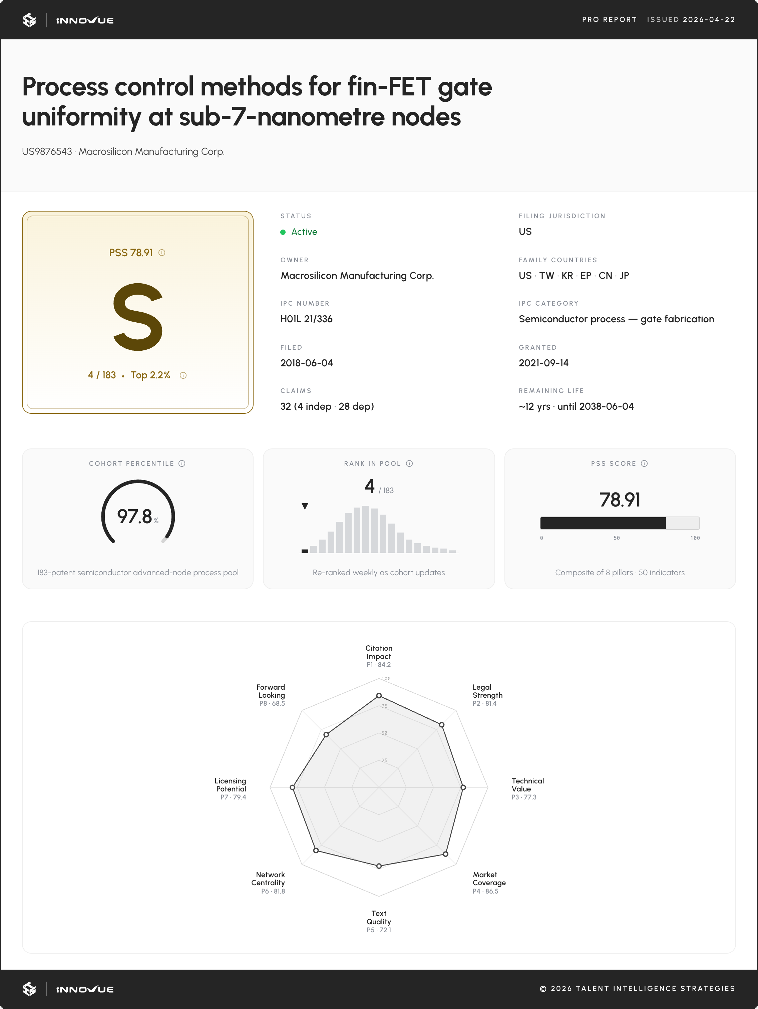The image size is (758, 1009).
Task: Click 'PSS 78.91' label in grade card
Action: [x=131, y=253]
